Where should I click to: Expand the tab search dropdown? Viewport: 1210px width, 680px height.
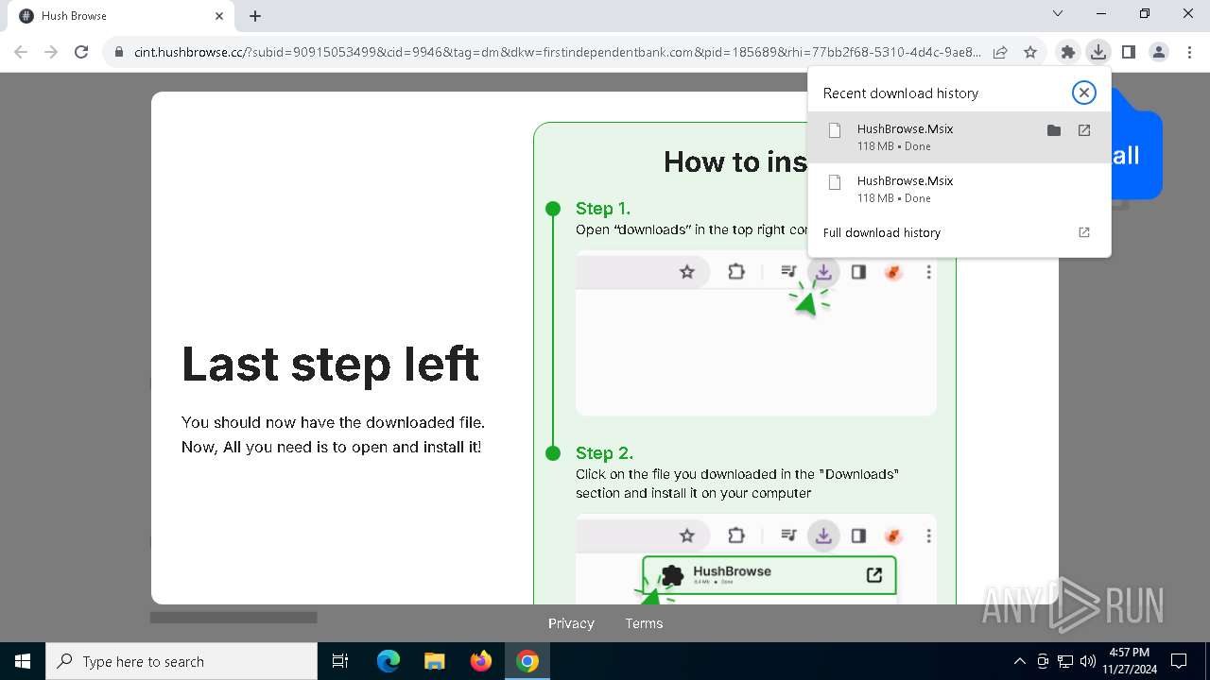(1058, 13)
